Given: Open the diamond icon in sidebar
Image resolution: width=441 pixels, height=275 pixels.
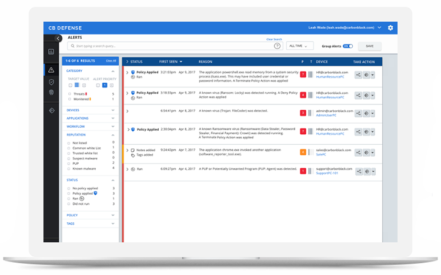Looking at the screenshot, I should pyautogui.click(x=52, y=110).
